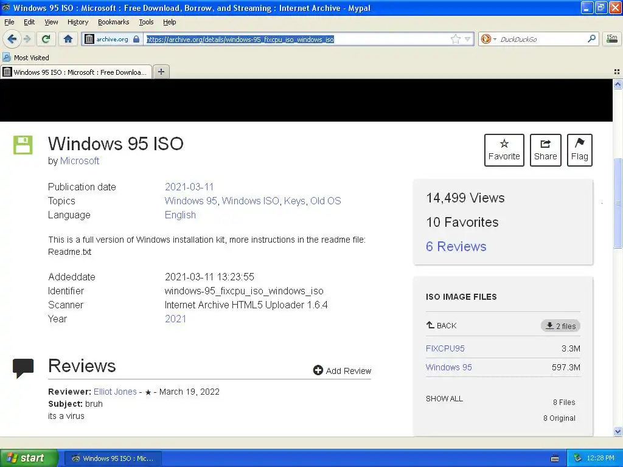This screenshot has height=467, width=623.
Task: Click the scrollbar down arrow
Action: 618,431
